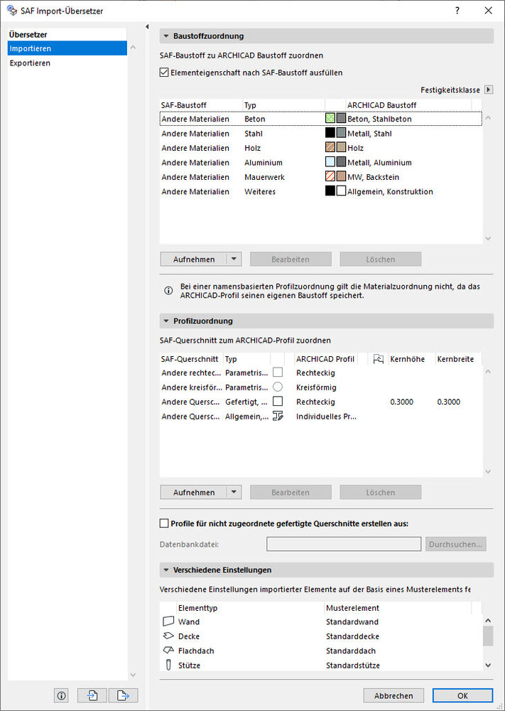The width and height of the screenshot is (505, 711).
Task: Click the circular profile icon for Kreisförmig
Action: pos(278,387)
